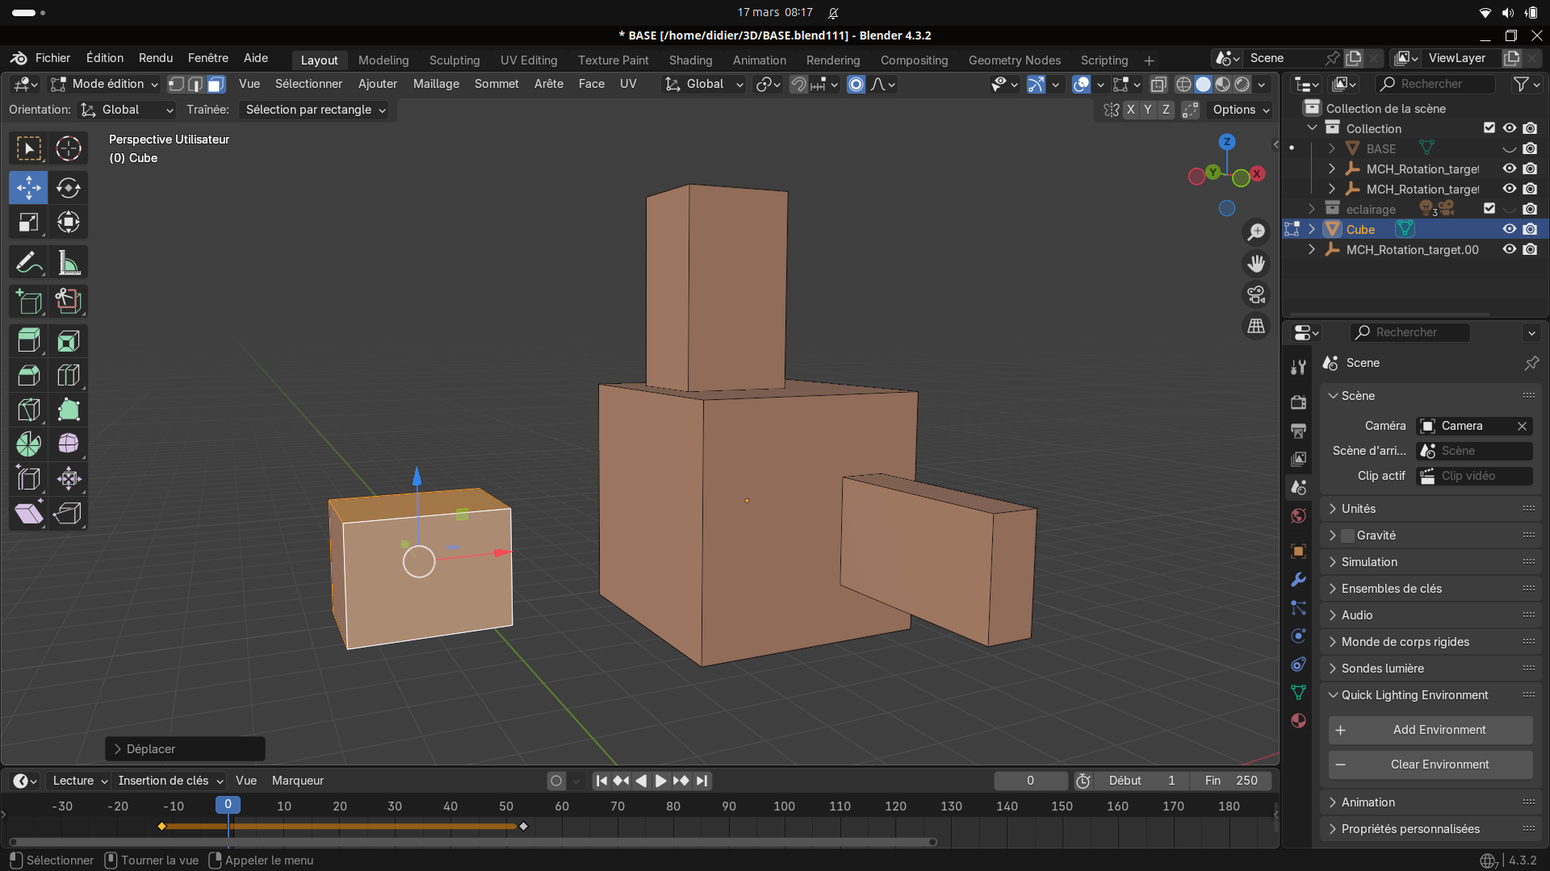Activate the Loop Cut tool
This screenshot has height=871, width=1550.
[69, 376]
